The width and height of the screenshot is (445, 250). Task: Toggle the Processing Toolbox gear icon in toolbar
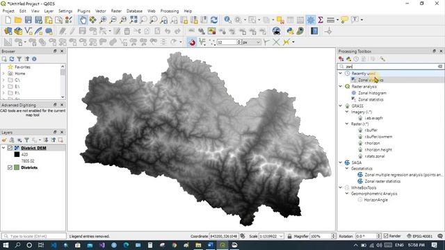click(311, 20)
